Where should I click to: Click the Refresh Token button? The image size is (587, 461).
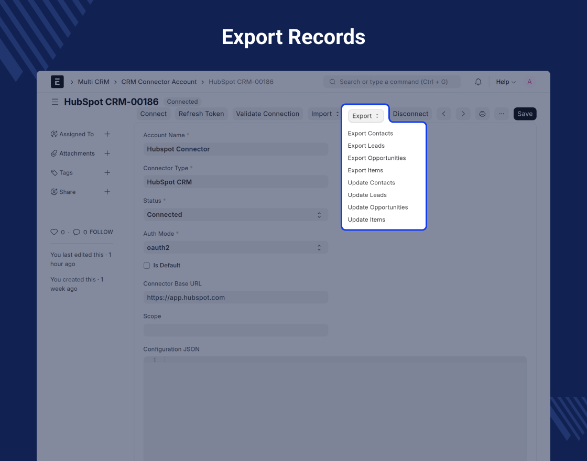pyautogui.click(x=201, y=114)
